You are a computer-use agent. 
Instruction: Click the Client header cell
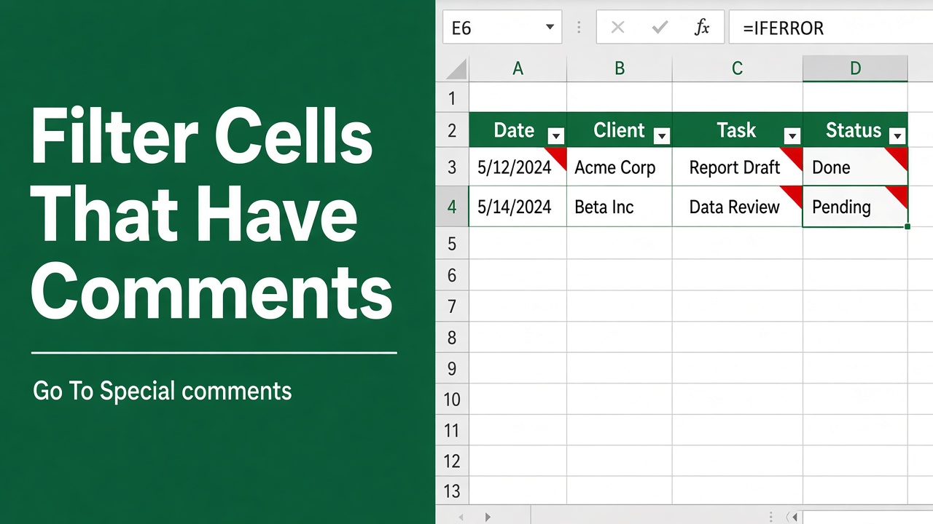coord(619,130)
